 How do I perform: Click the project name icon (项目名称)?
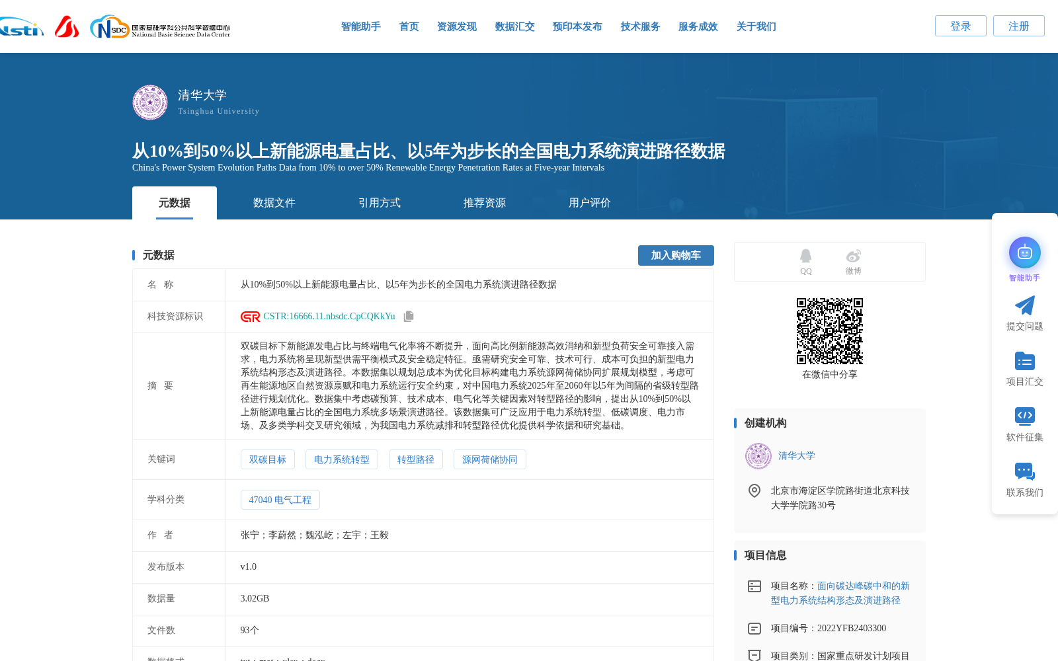coord(754,586)
